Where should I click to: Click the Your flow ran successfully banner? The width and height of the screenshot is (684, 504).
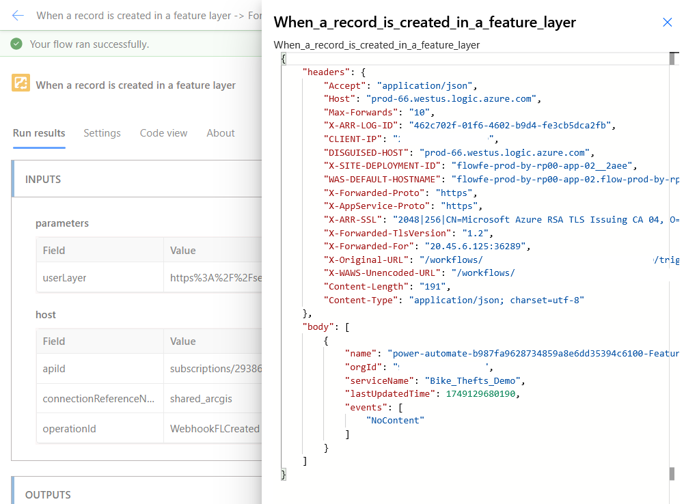point(89,42)
